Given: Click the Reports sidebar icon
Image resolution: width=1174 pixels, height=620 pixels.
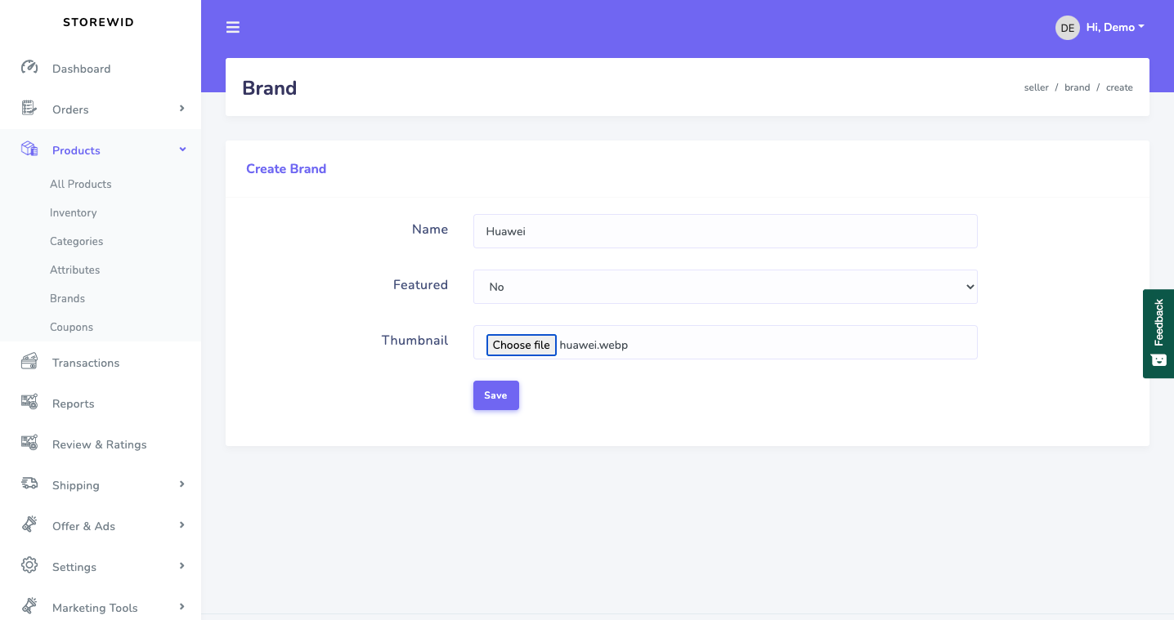Looking at the screenshot, I should (x=29, y=402).
